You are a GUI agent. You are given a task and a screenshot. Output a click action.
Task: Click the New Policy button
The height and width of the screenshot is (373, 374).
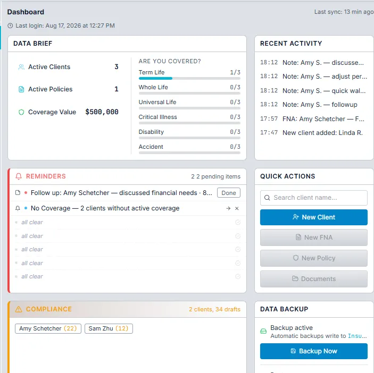pyautogui.click(x=314, y=258)
